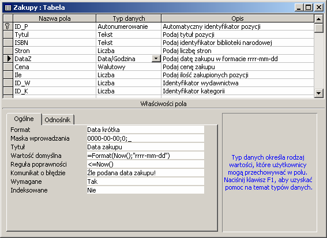Click the Format property field showing Data krótka
This screenshot has height=238, width=327.
coord(145,130)
